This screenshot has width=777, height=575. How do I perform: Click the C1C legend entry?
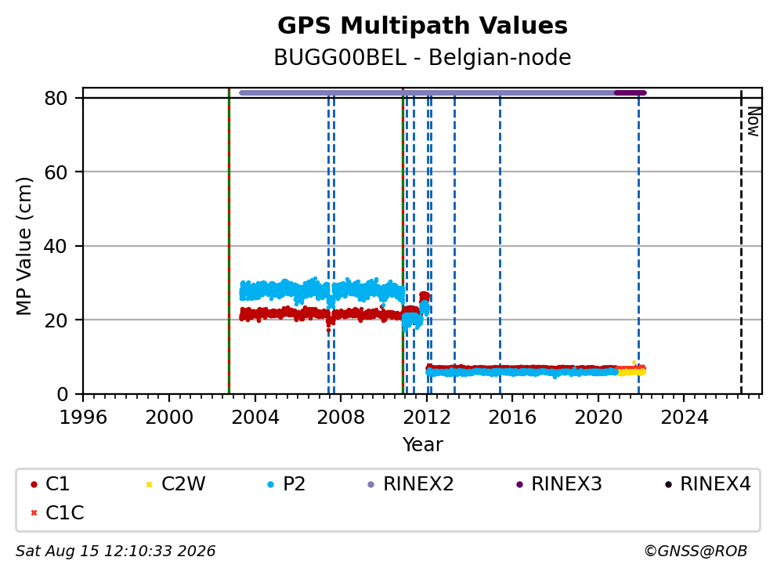57,512
